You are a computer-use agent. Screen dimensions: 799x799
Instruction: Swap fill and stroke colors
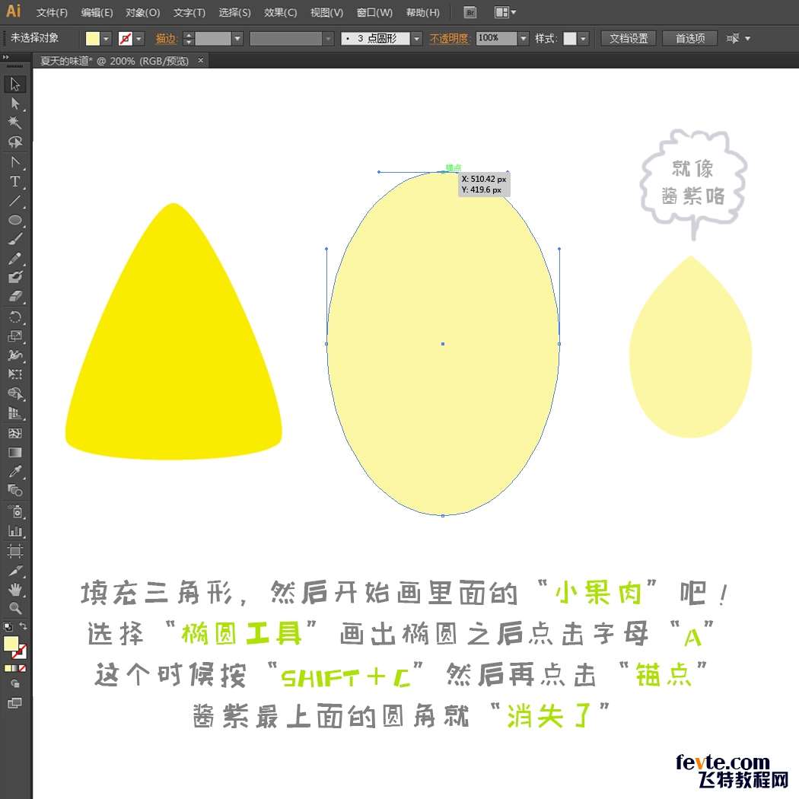pos(23,626)
